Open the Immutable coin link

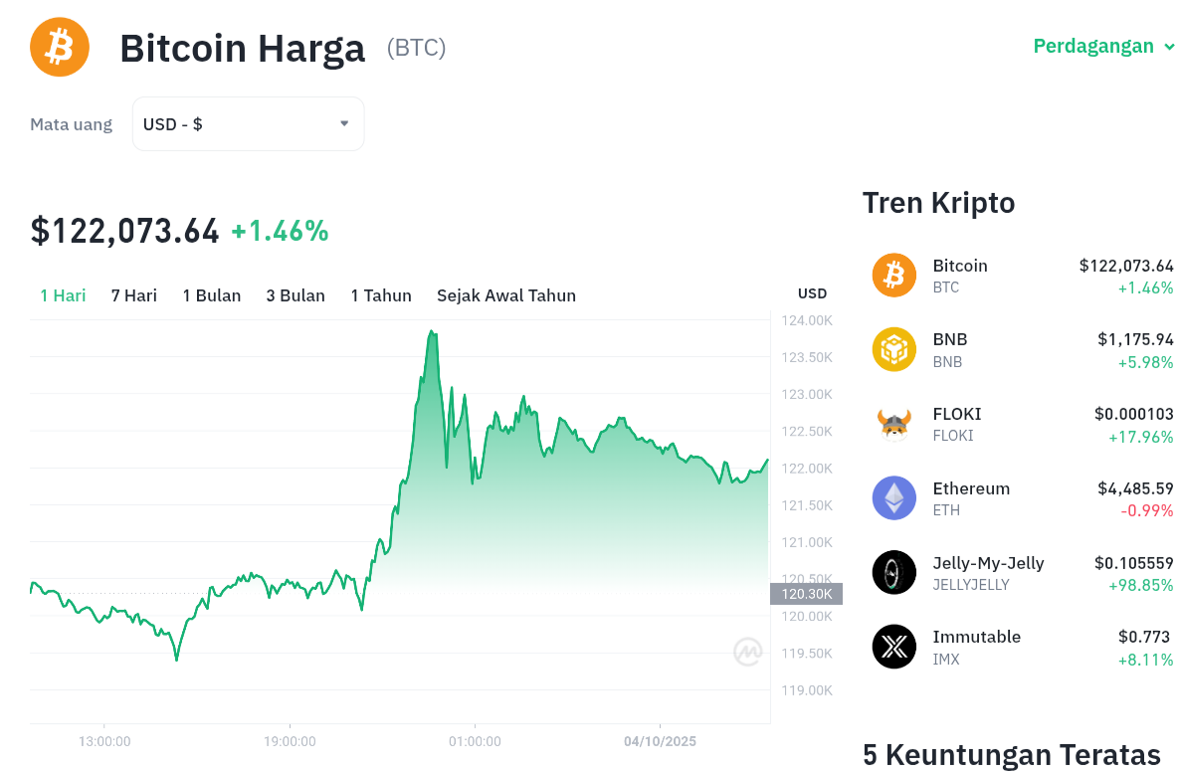pyautogui.click(x=976, y=637)
